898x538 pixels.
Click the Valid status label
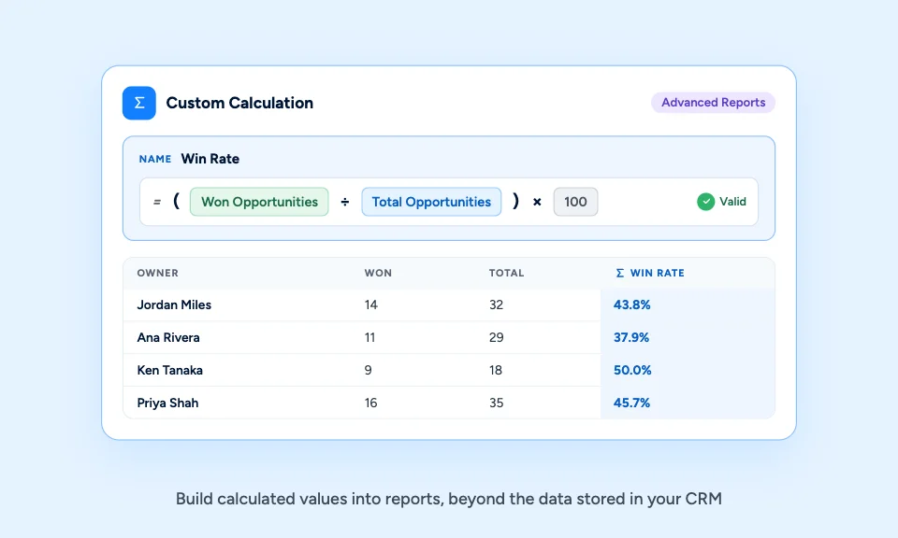732,201
